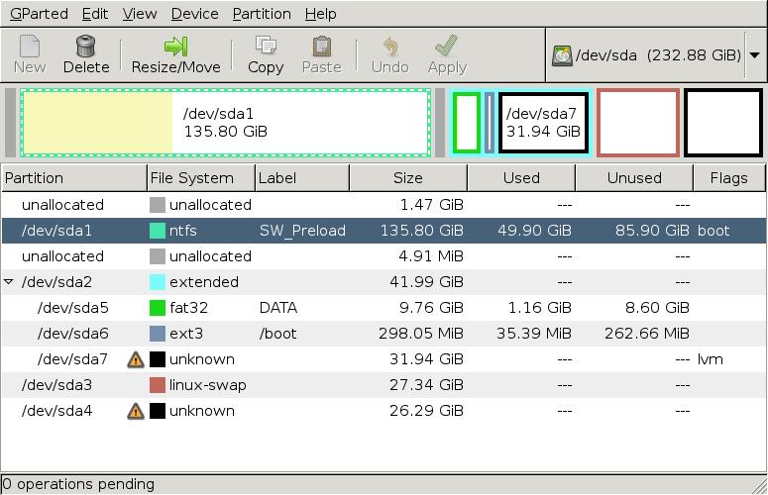Image resolution: width=768 pixels, height=495 pixels.
Task: Select the red-bordered swap block in disk map
Action: [638, 123]
